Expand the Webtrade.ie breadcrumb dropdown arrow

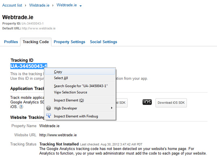click(81, 6)
